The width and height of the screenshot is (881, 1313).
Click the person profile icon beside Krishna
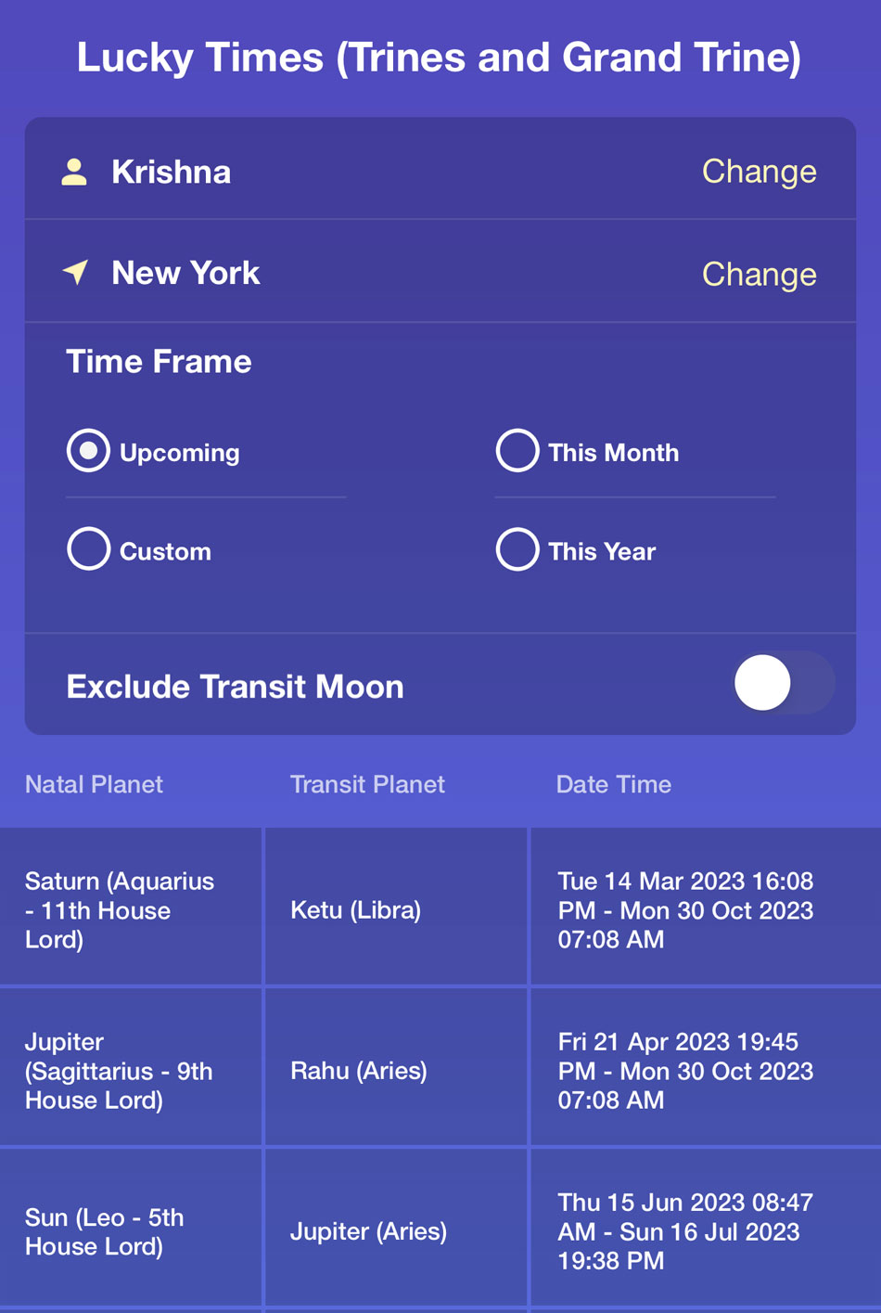74,172
